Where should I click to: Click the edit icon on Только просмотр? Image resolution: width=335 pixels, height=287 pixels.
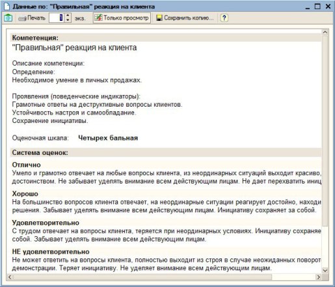(x=98, y=18)
